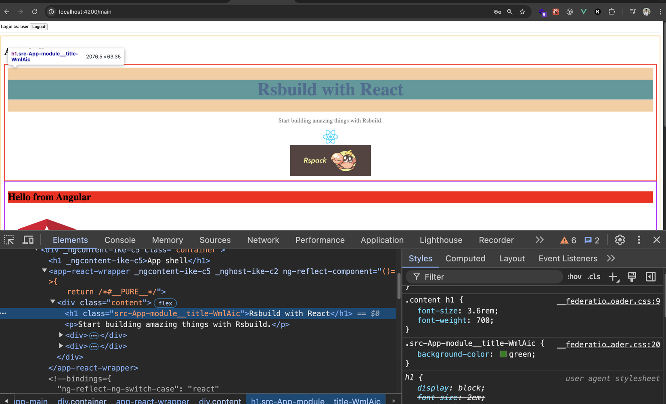Open the Lighthouse tab
Image resolution: width=666 pixels, height=404 pixels.
point(441,240)
